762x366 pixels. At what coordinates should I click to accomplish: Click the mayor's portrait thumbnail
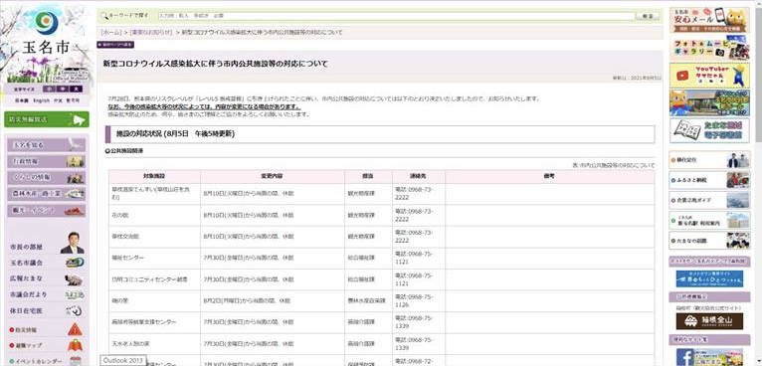coord(72,243)
